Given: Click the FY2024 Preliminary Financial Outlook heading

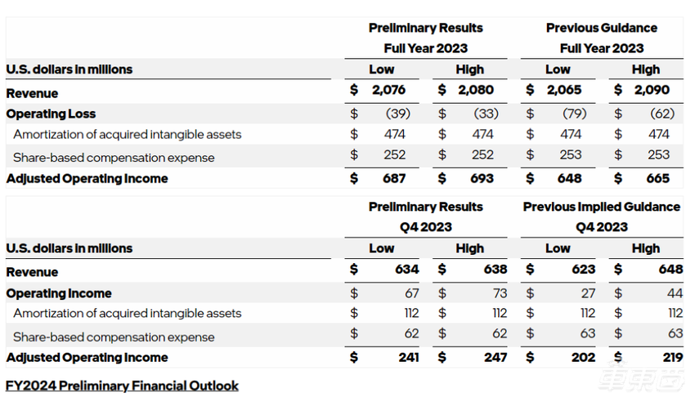Looking at the screenshot, I should point(122,385).
